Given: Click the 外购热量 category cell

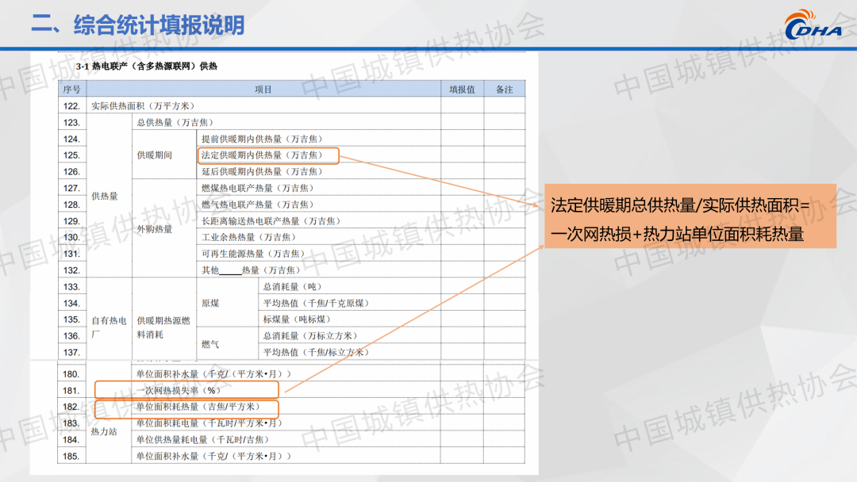Looking at the screenshot, I should point(154,229).
